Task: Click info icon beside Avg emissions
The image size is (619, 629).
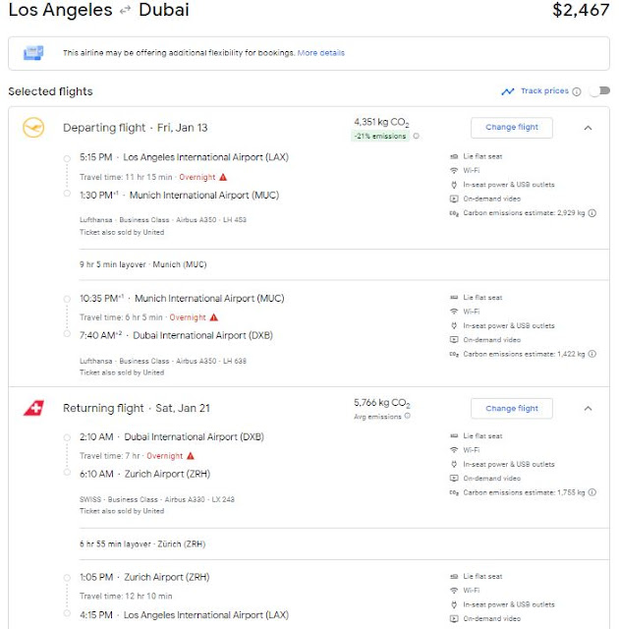Action: [x=408, y=417]
